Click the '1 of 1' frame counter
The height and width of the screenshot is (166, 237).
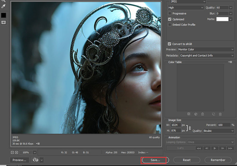tap(180, 148)
